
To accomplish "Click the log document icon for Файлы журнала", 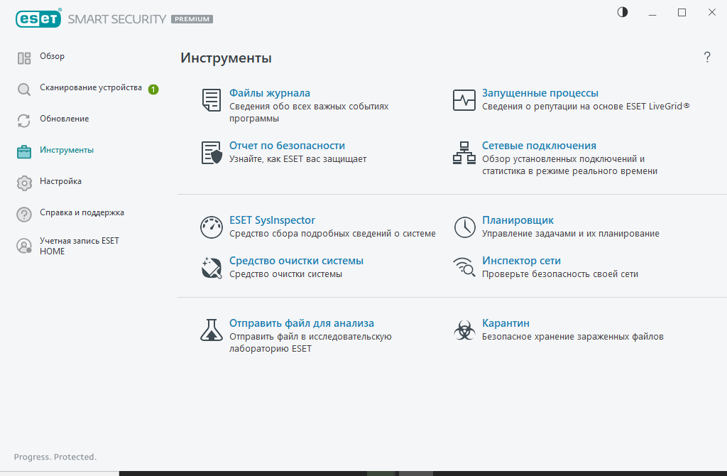I will click(212, 99).
